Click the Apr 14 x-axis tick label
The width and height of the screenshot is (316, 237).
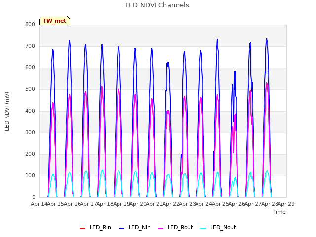point(39,204)
